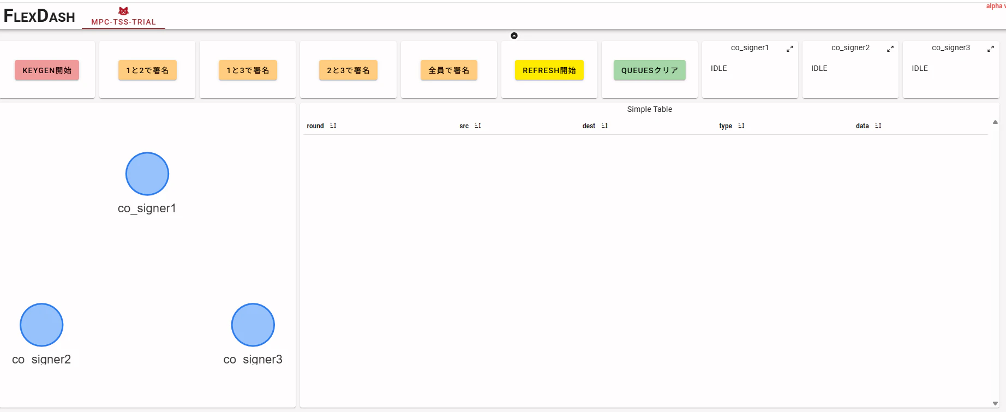This screenshot has height=412, width=1006.
Task: Click the 2と3で署名 button
Action: (x=348, y=70)
